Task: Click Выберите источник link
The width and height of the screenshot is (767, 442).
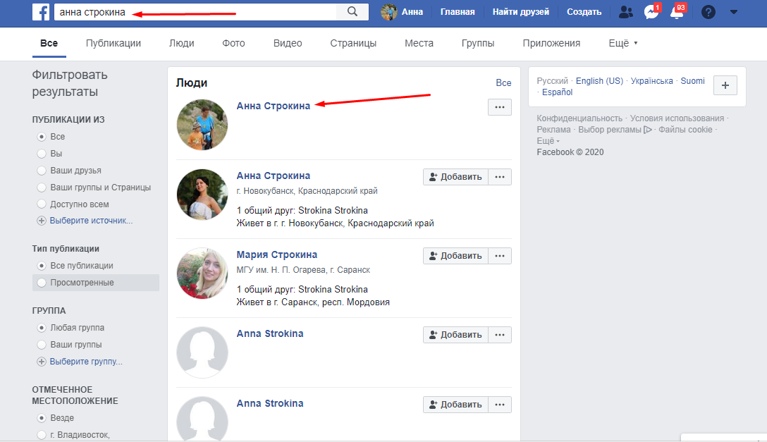Action: click(91, 221)
